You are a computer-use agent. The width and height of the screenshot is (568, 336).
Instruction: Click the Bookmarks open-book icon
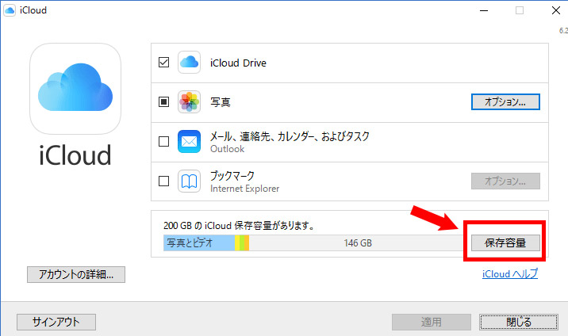(x=189, y=181)
